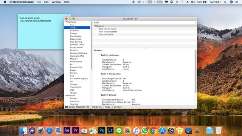The height and width of the screenshot is (136, 242).
Task: Open Adobe Premiere Pro in dock
Action: point(75,131)
